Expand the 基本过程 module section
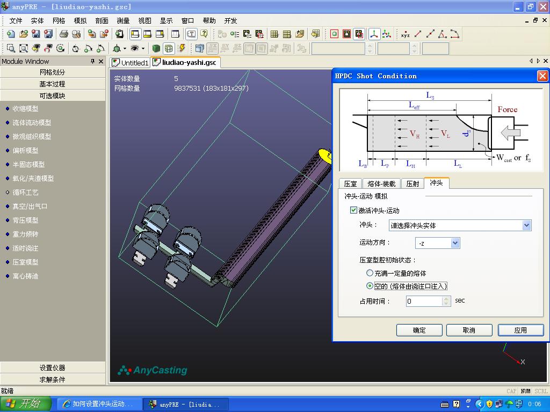The width and height of the screenshot is (550, 412). click(53, 84)
